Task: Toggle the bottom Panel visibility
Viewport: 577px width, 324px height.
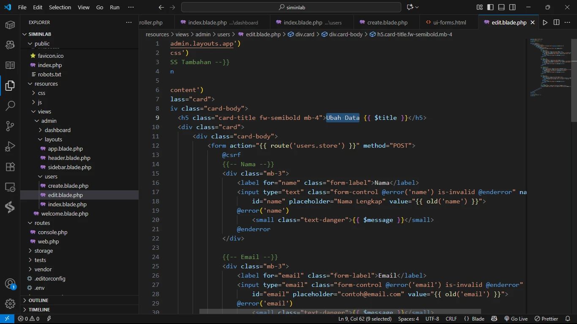Action: 501,7
